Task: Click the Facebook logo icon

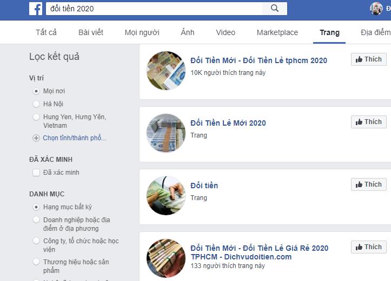Action: coord(36,8)
